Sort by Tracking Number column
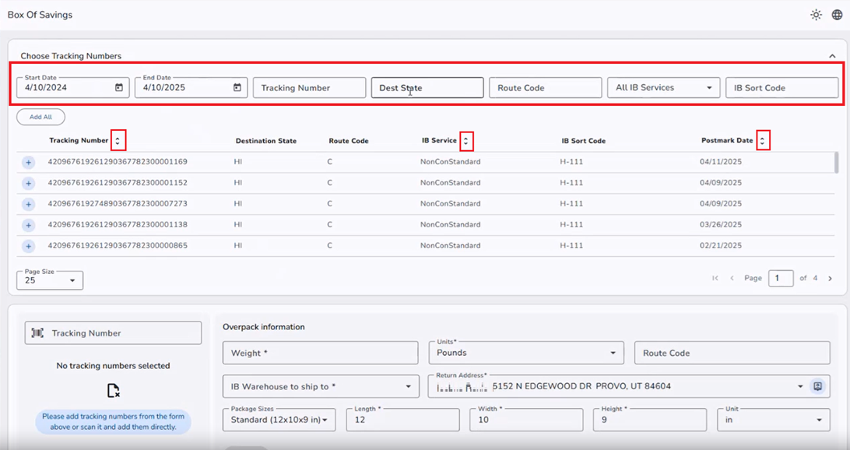 pyautogui.click(x=118, y=141)
